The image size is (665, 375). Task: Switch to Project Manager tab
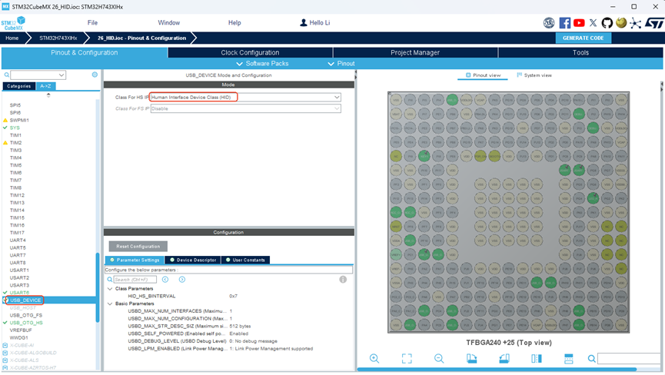coord(415,52)
